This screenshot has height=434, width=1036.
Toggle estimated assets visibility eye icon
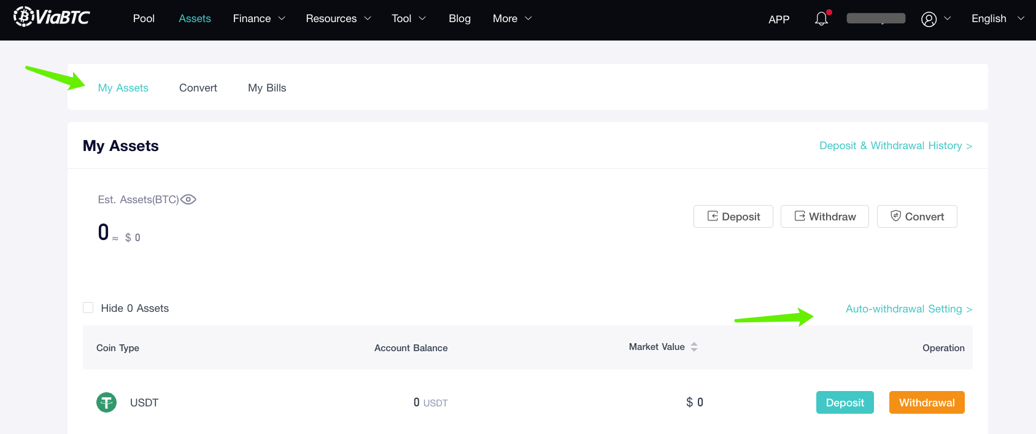(x=188, y=200)
